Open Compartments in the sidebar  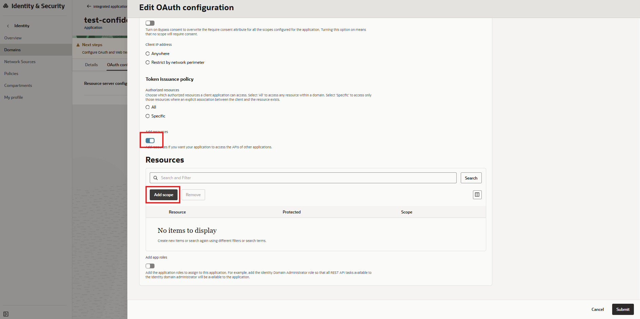click(18, 86)
